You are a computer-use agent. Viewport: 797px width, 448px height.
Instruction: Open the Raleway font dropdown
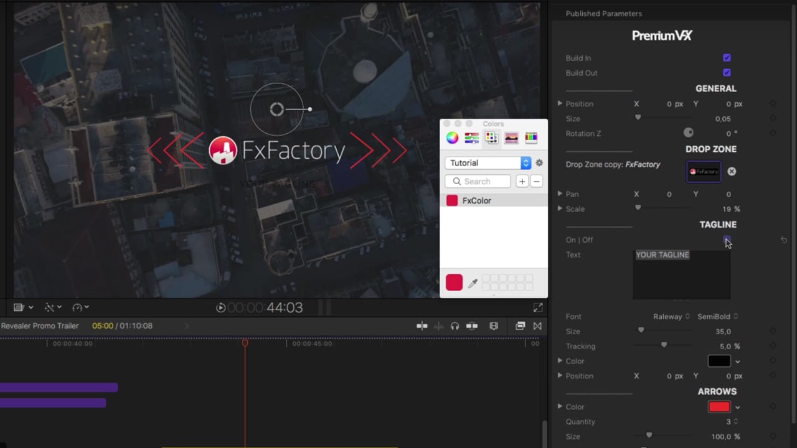click(x=671, y=317)
